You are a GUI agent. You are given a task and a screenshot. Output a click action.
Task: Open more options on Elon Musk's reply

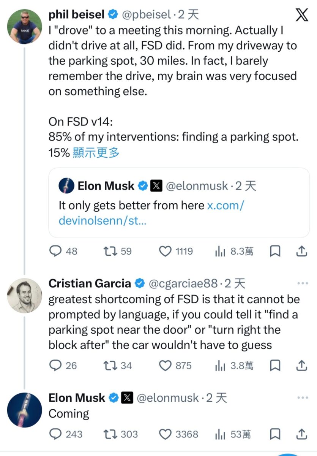(x=302, y=397)
